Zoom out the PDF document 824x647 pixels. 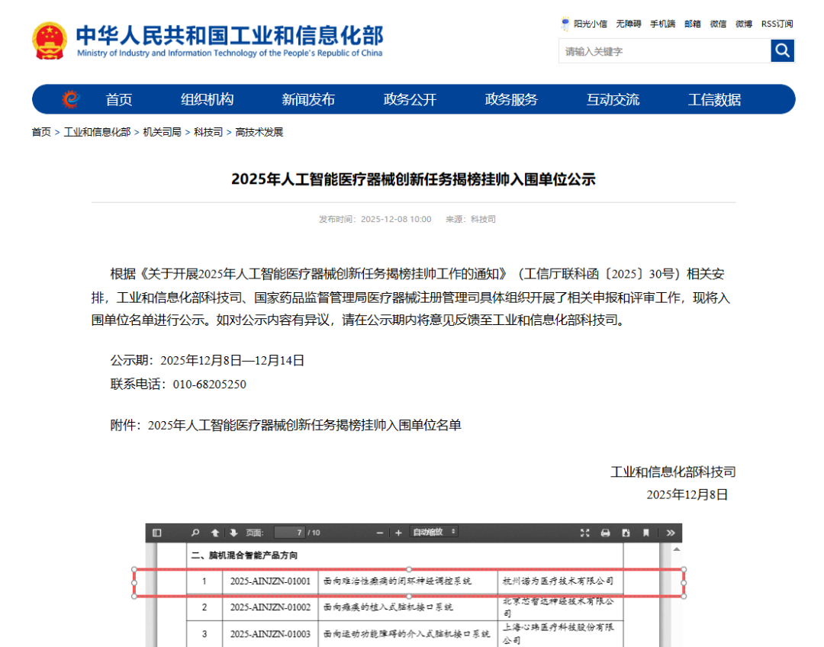pos(379,533)
